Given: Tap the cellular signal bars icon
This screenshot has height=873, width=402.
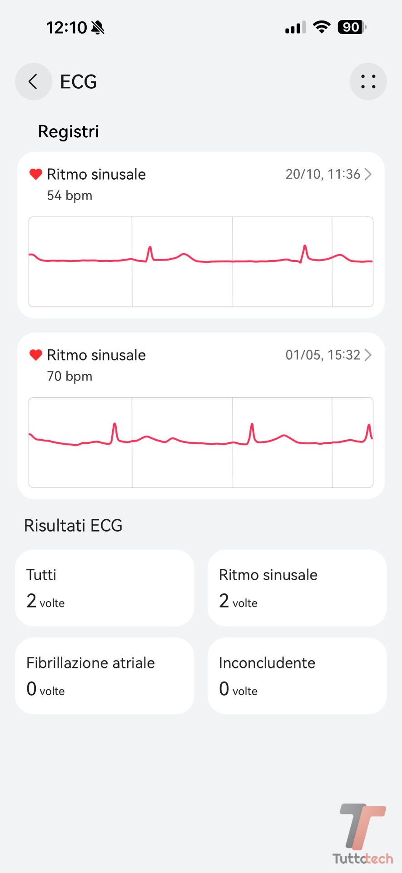Looking at the screenshot, I should click(295, 28).
